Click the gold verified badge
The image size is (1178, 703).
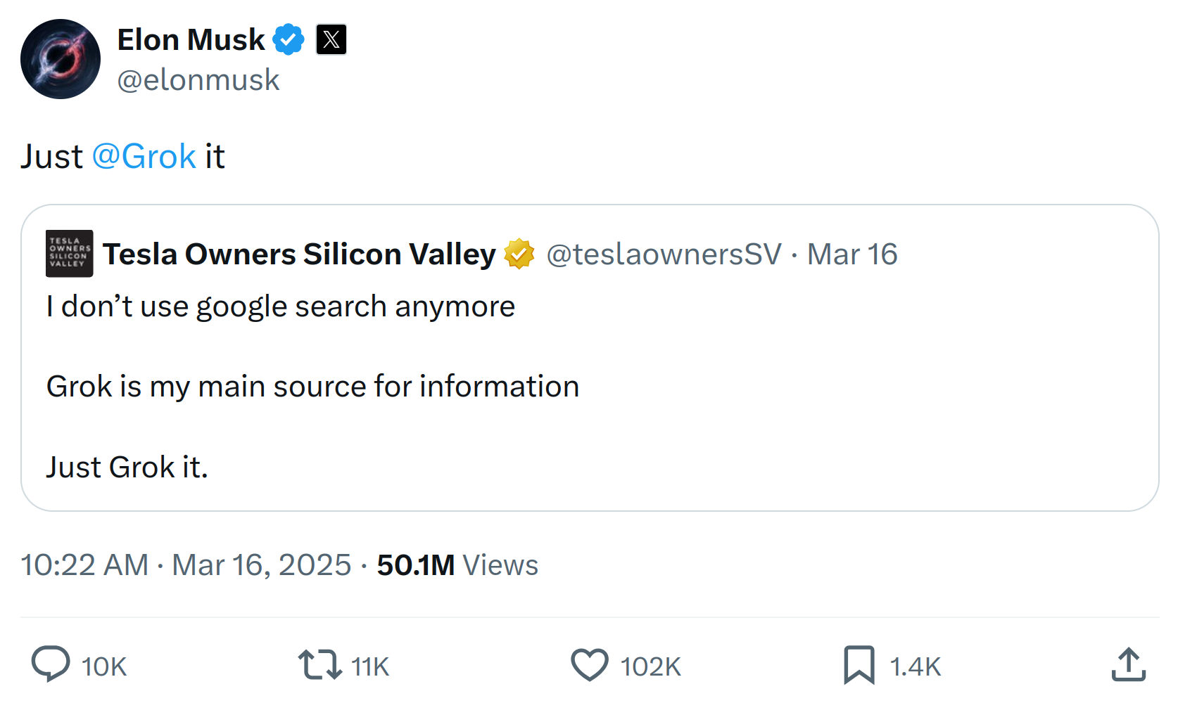coord(519,254)
